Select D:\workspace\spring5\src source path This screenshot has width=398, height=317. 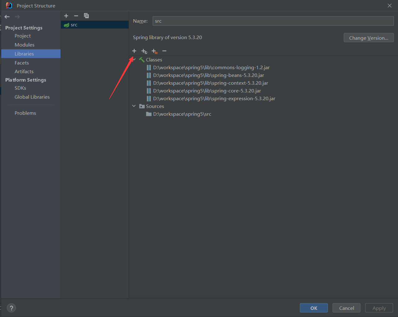[x=182, y=114]
